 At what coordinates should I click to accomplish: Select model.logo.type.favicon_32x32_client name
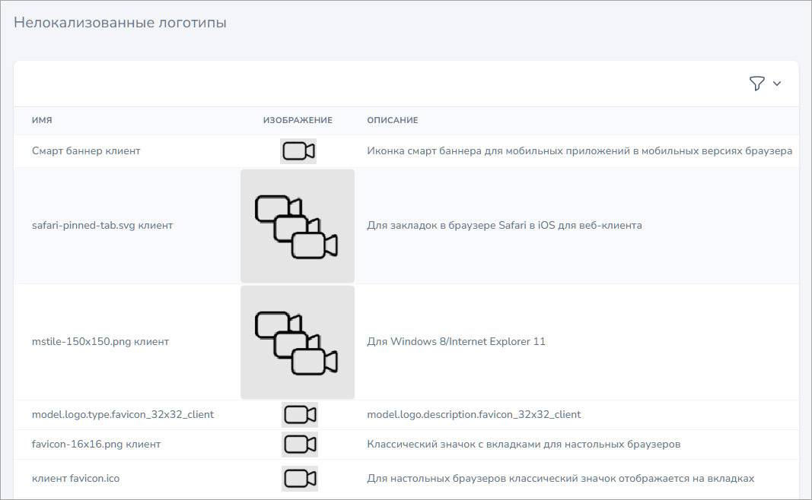pos(123,414)
